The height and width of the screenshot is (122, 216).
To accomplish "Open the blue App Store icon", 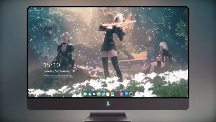I will pyautogui.click(x=126, y=94).
